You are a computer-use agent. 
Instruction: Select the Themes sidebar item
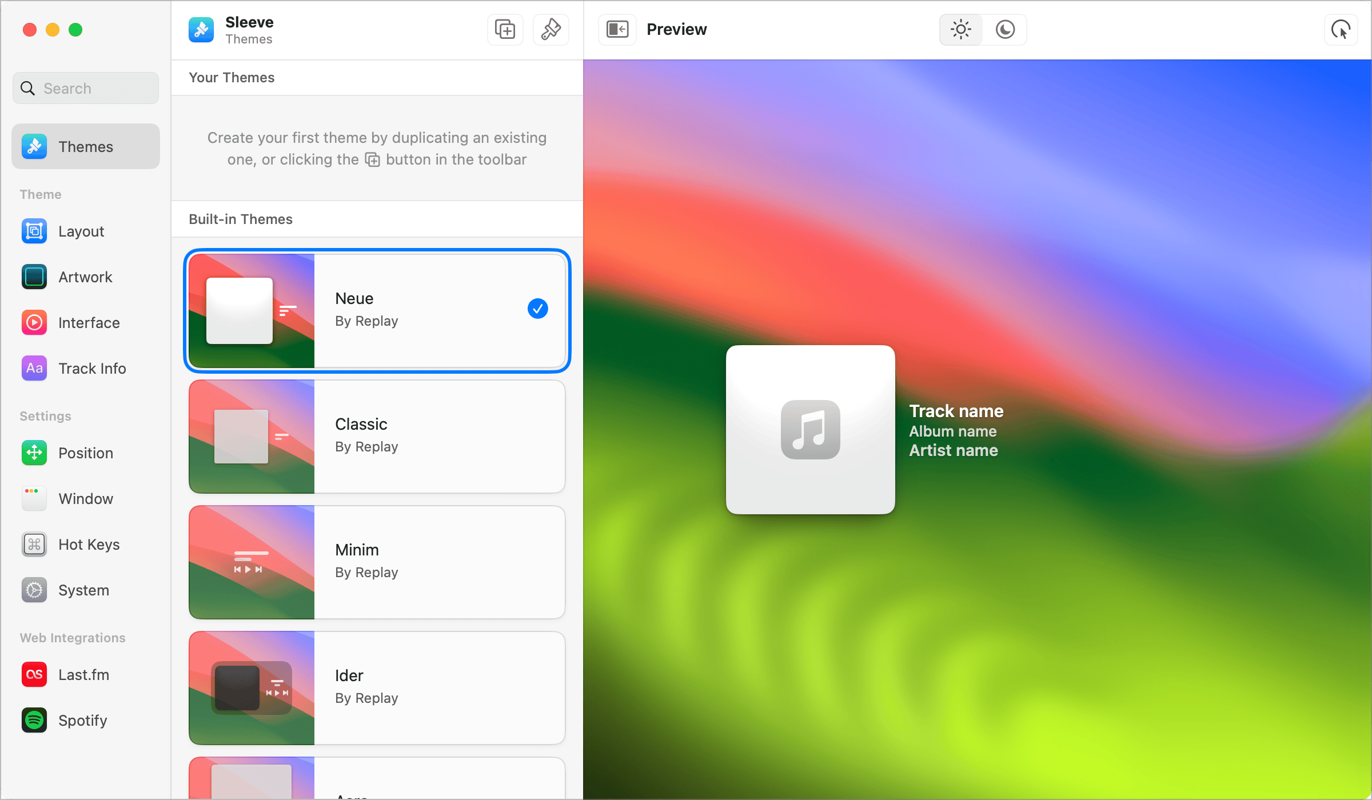pos(86,147)
